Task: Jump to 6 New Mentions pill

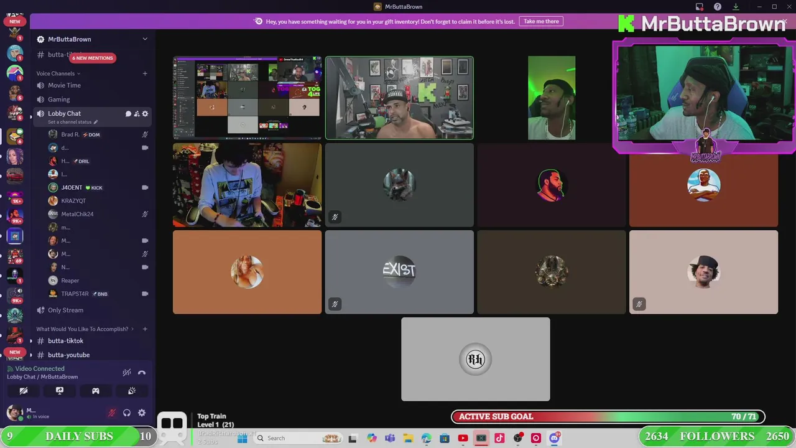Action: [x=93, y=58]
